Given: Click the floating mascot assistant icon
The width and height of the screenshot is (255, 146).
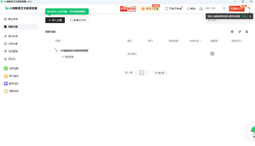Looking at the screenshot, I should pyautogui.click(x=252, y=131).
